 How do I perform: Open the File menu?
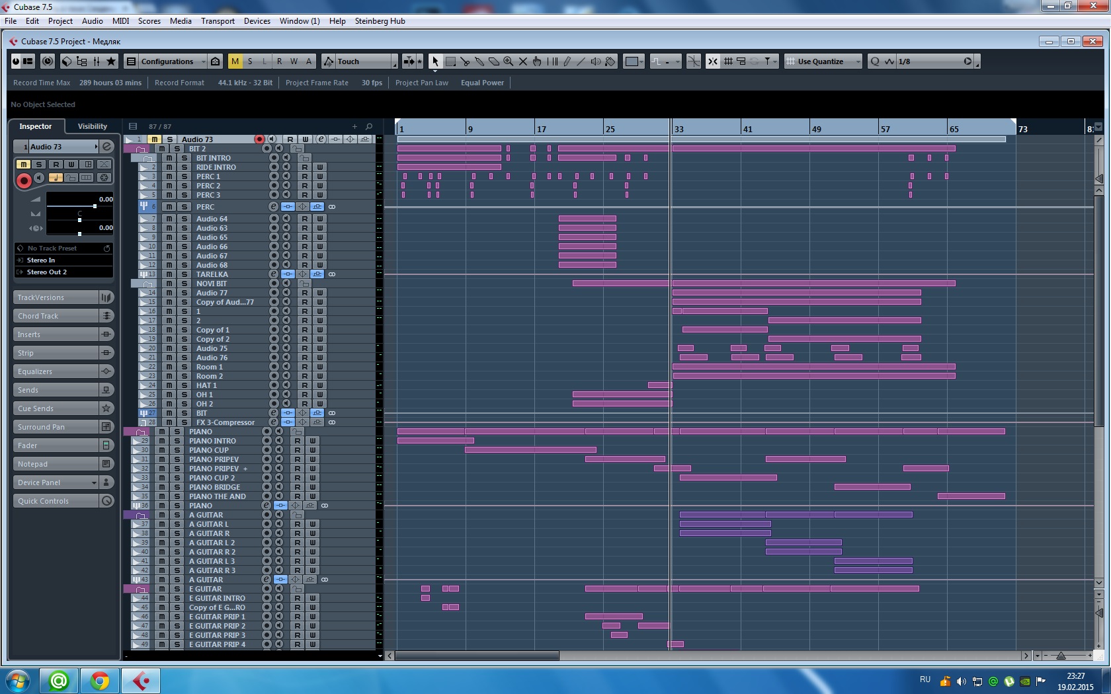11,21
